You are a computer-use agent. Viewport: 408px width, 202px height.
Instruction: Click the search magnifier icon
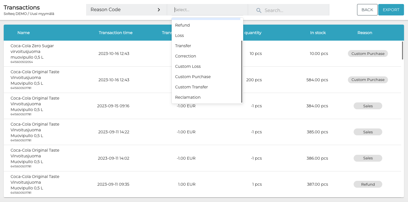click(258, 10)
